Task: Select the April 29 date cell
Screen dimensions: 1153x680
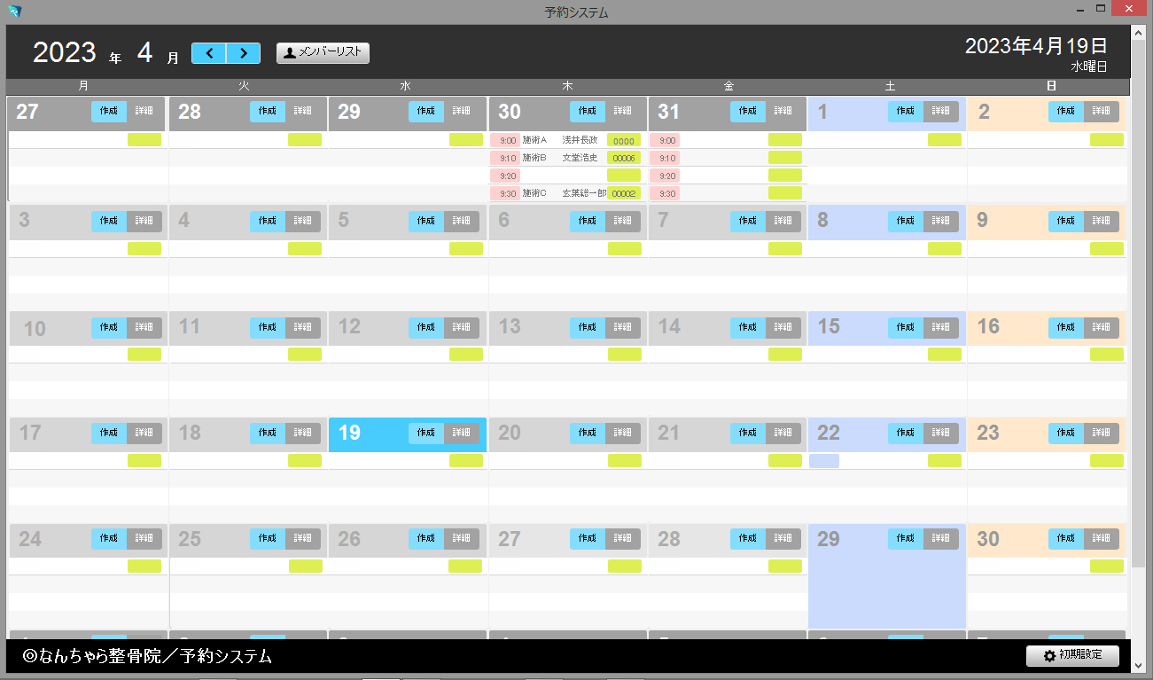Action: point(887,576)
